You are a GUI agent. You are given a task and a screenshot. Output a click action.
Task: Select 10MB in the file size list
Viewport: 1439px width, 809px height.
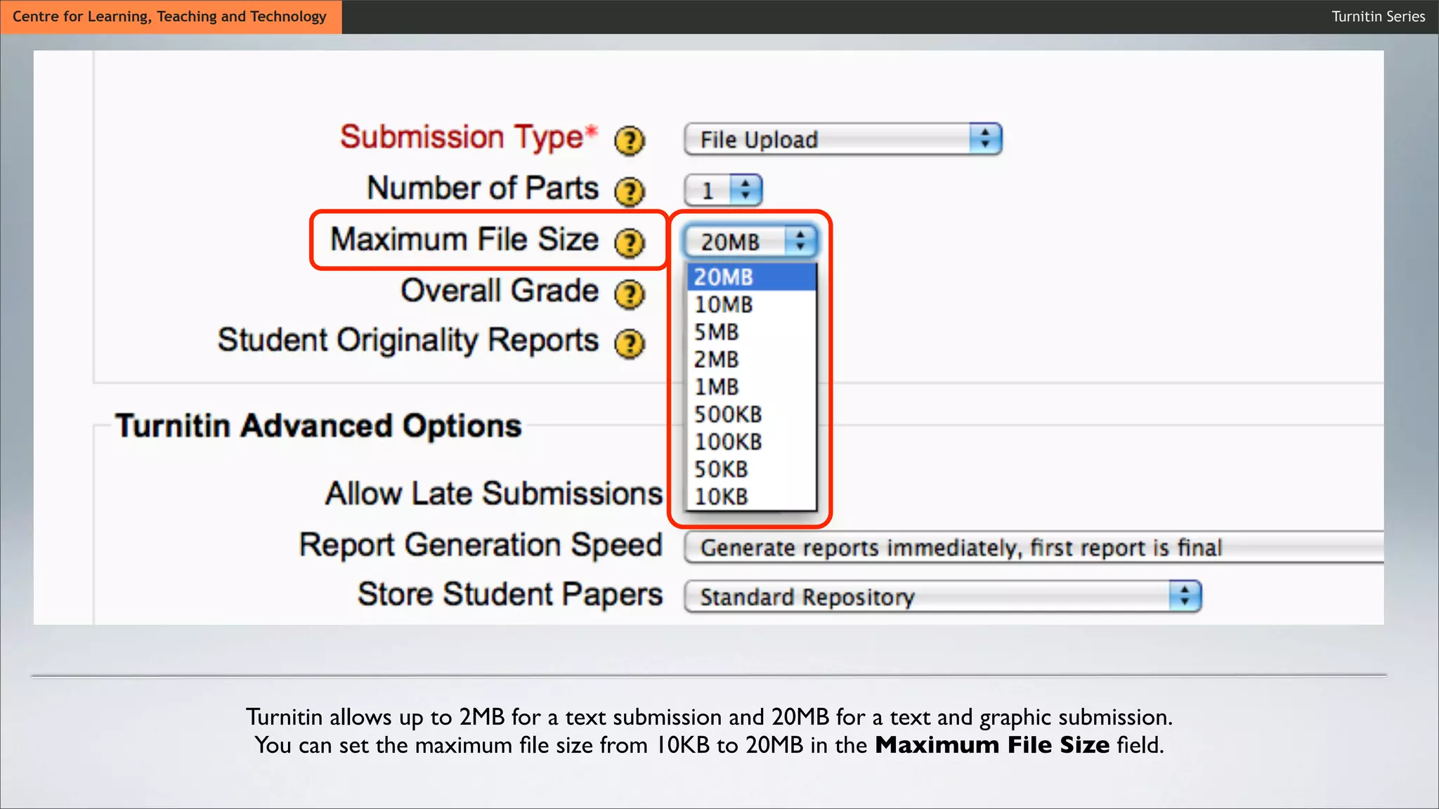point(751,305)
